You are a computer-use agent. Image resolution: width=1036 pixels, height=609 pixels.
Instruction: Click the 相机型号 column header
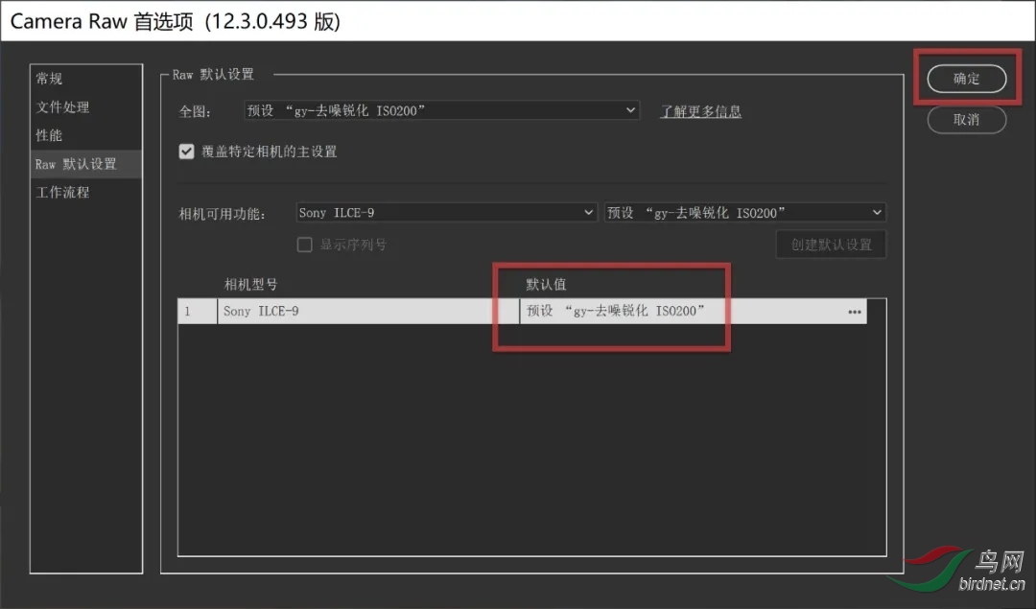click(251, 285)
